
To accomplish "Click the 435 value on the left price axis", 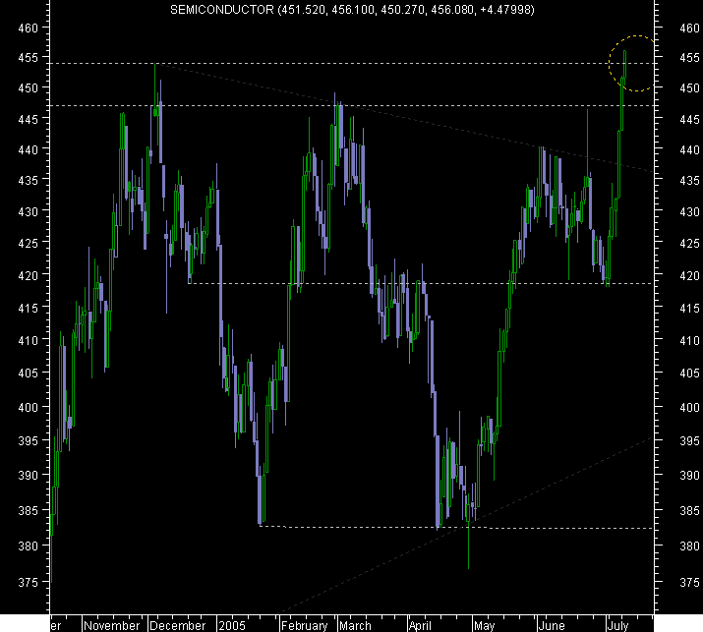I will (28, 180).
